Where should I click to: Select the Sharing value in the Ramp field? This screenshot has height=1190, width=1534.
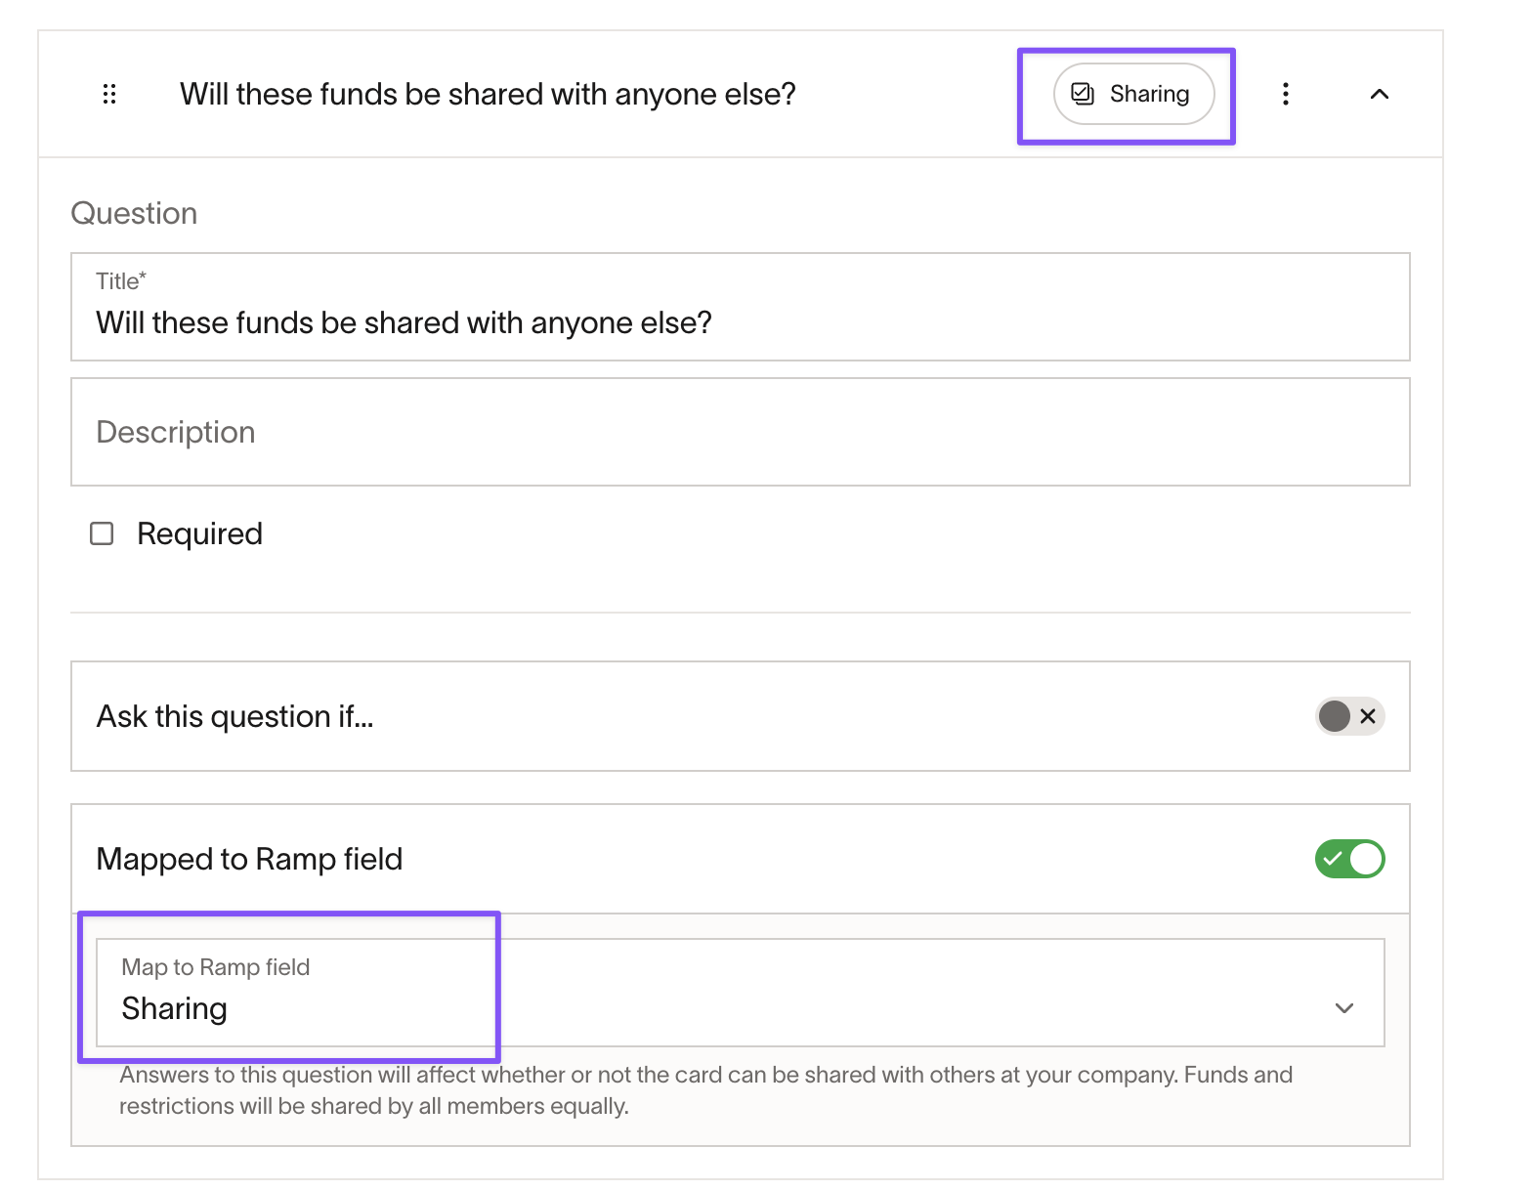[174, 1008]
